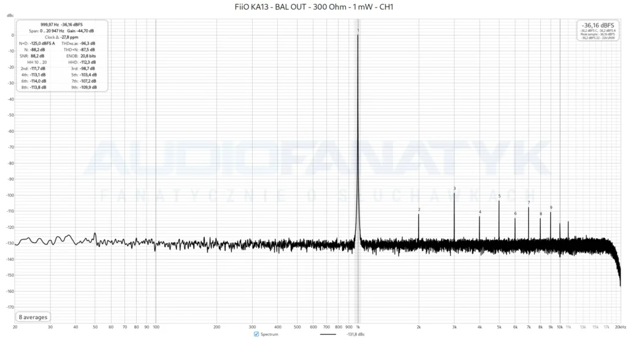The height and width of the screenshot is (338, 628).
Task: Click the 'HHD: -112,3 dB' value
Action: 82,62
